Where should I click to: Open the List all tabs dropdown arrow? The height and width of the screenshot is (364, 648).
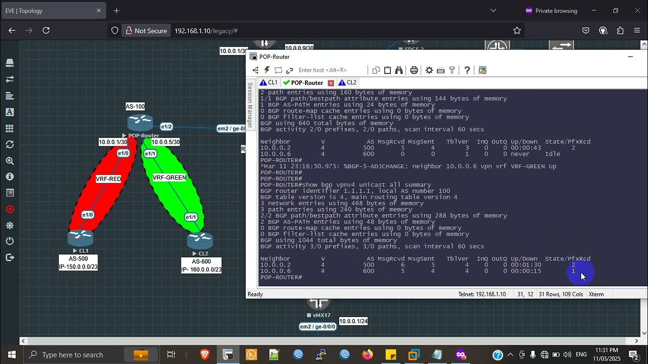coord(494,11)
